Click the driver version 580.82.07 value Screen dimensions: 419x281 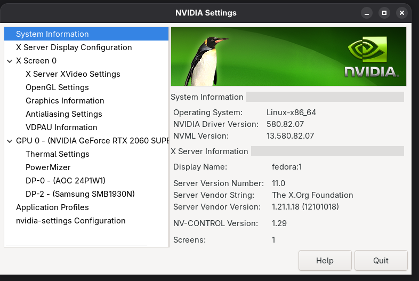coord(285,124)
